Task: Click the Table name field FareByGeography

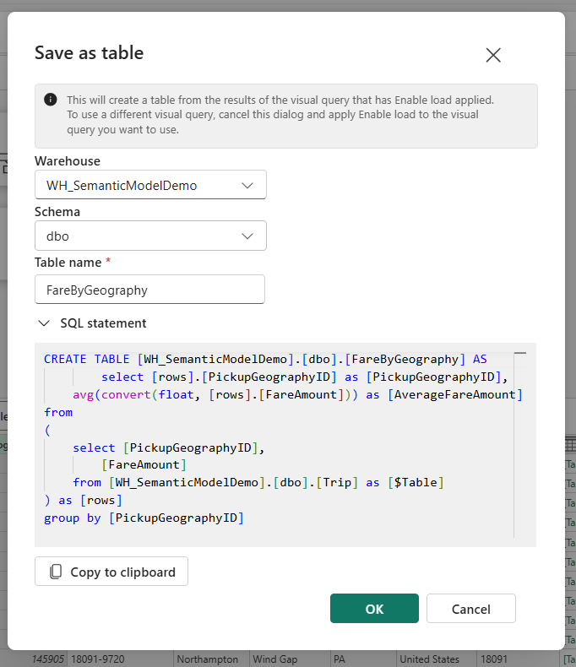Action: coord(149,290)
